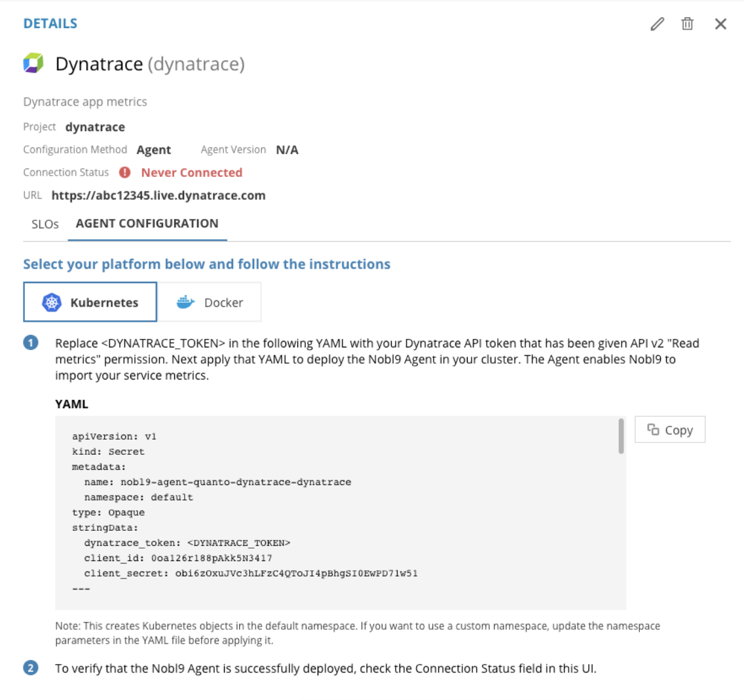Click the project name dynatrace
Screen dimensions: 744x700
point(96,126)
